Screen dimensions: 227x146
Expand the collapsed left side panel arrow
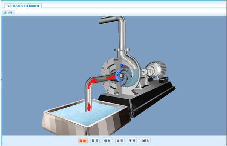click(x=1, y=80)
